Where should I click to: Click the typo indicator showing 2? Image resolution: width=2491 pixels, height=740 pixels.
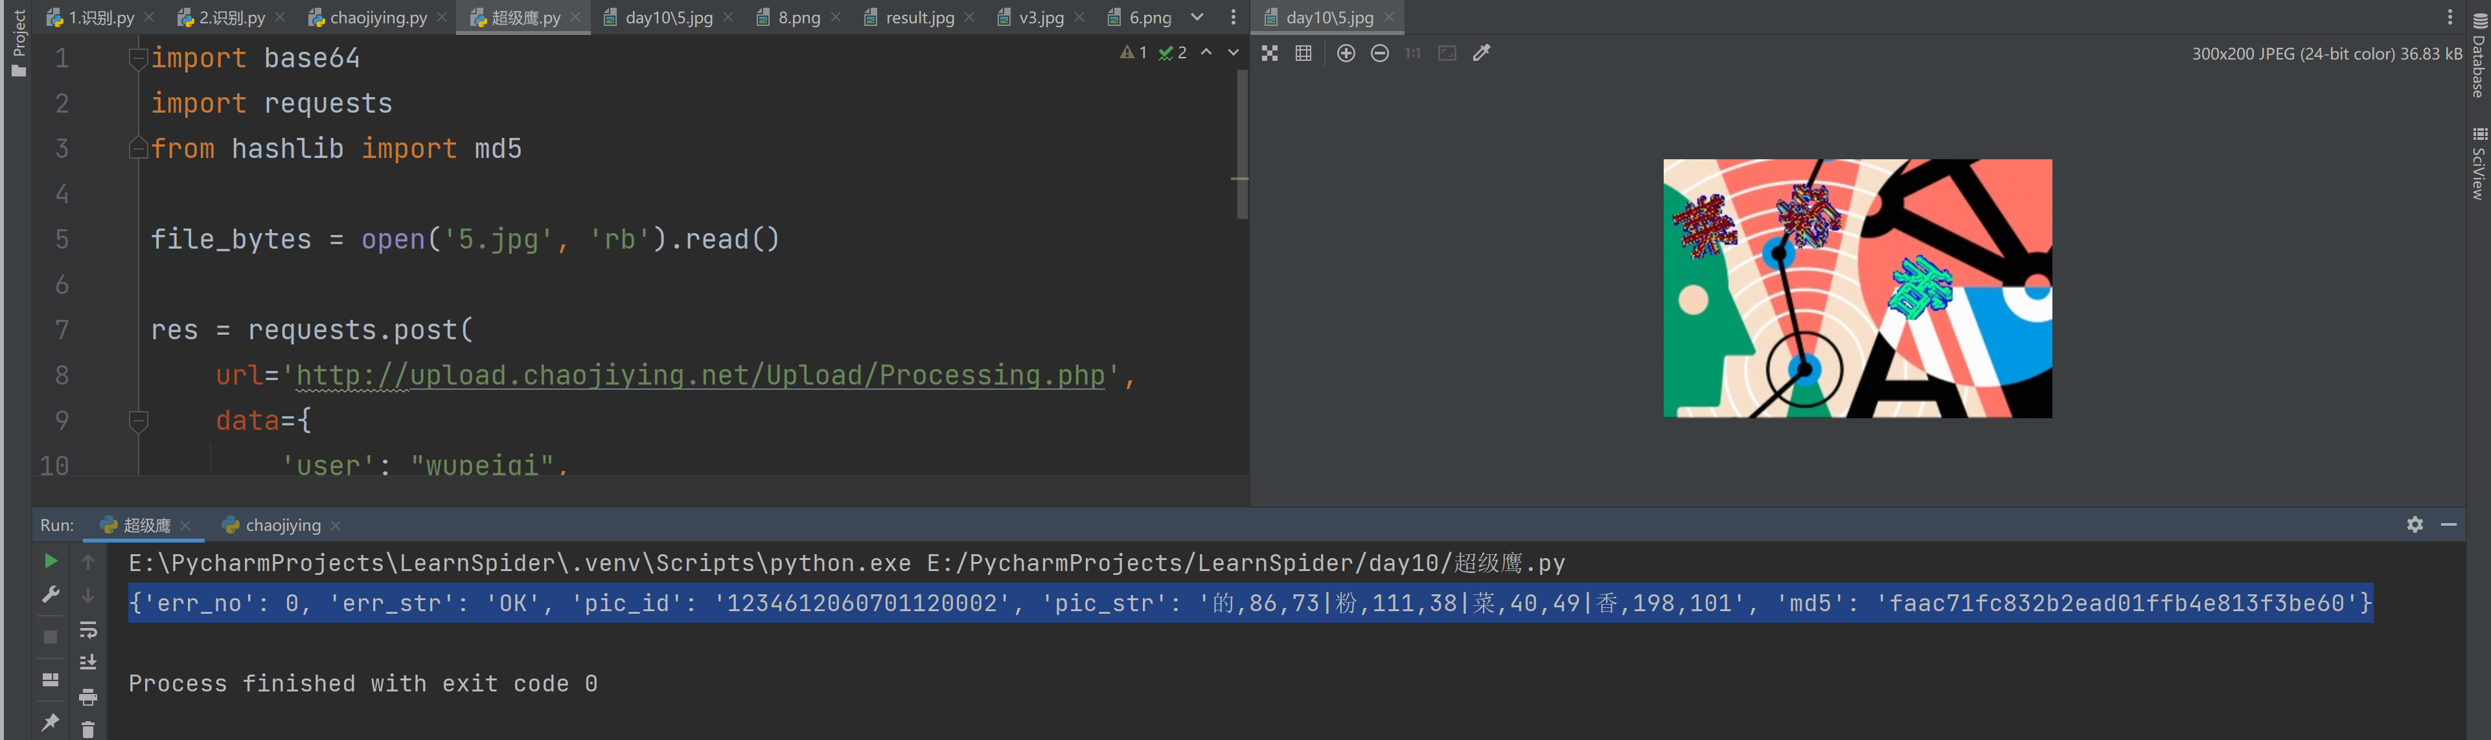(1173, 52)
